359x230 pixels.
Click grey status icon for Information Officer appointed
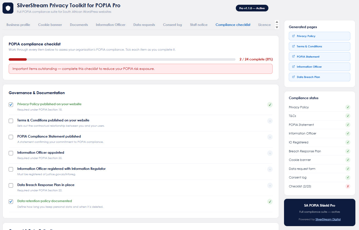(x=270, y=153)
